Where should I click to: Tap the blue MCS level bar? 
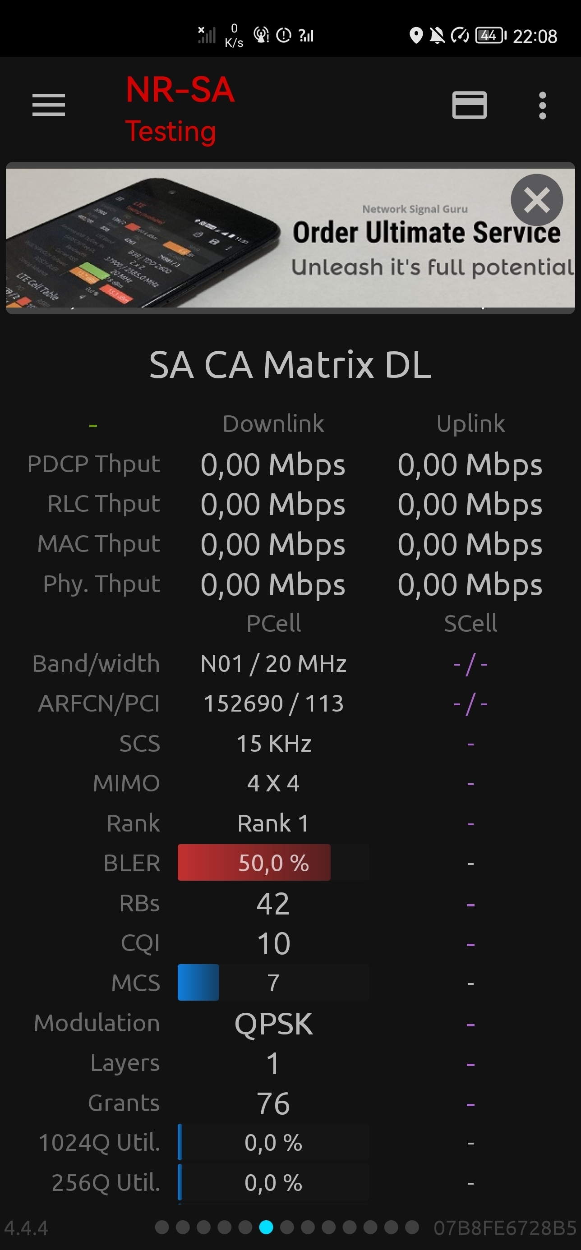pyautogui.click(x=198, y=983)
